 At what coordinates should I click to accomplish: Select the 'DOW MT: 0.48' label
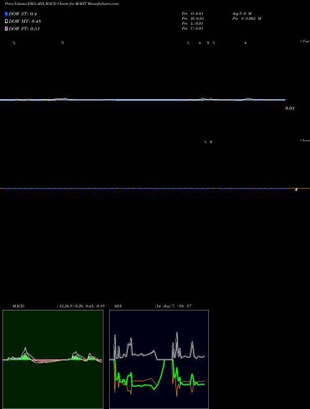point(25,22)
